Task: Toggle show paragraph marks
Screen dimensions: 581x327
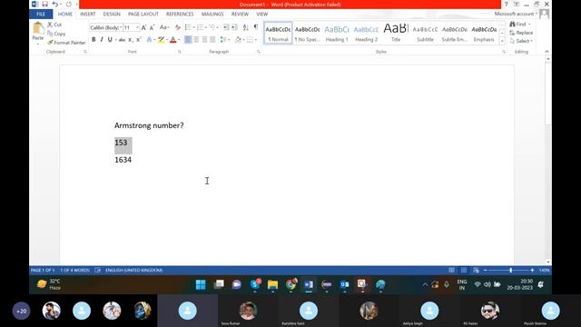Action: 256,27
